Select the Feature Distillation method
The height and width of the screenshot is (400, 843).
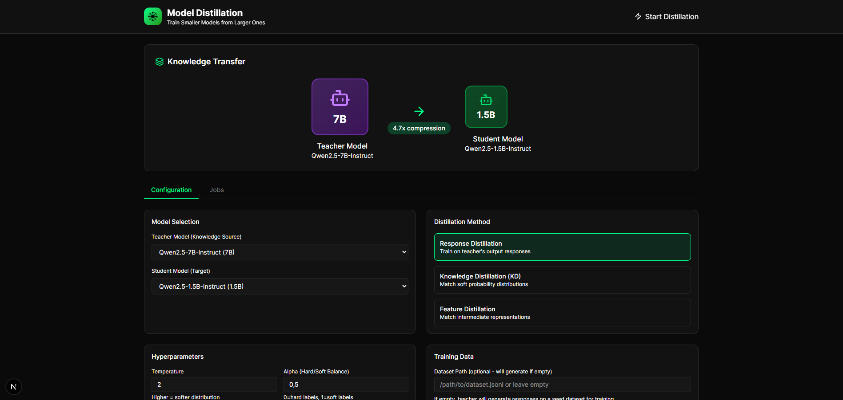point(563,313)
